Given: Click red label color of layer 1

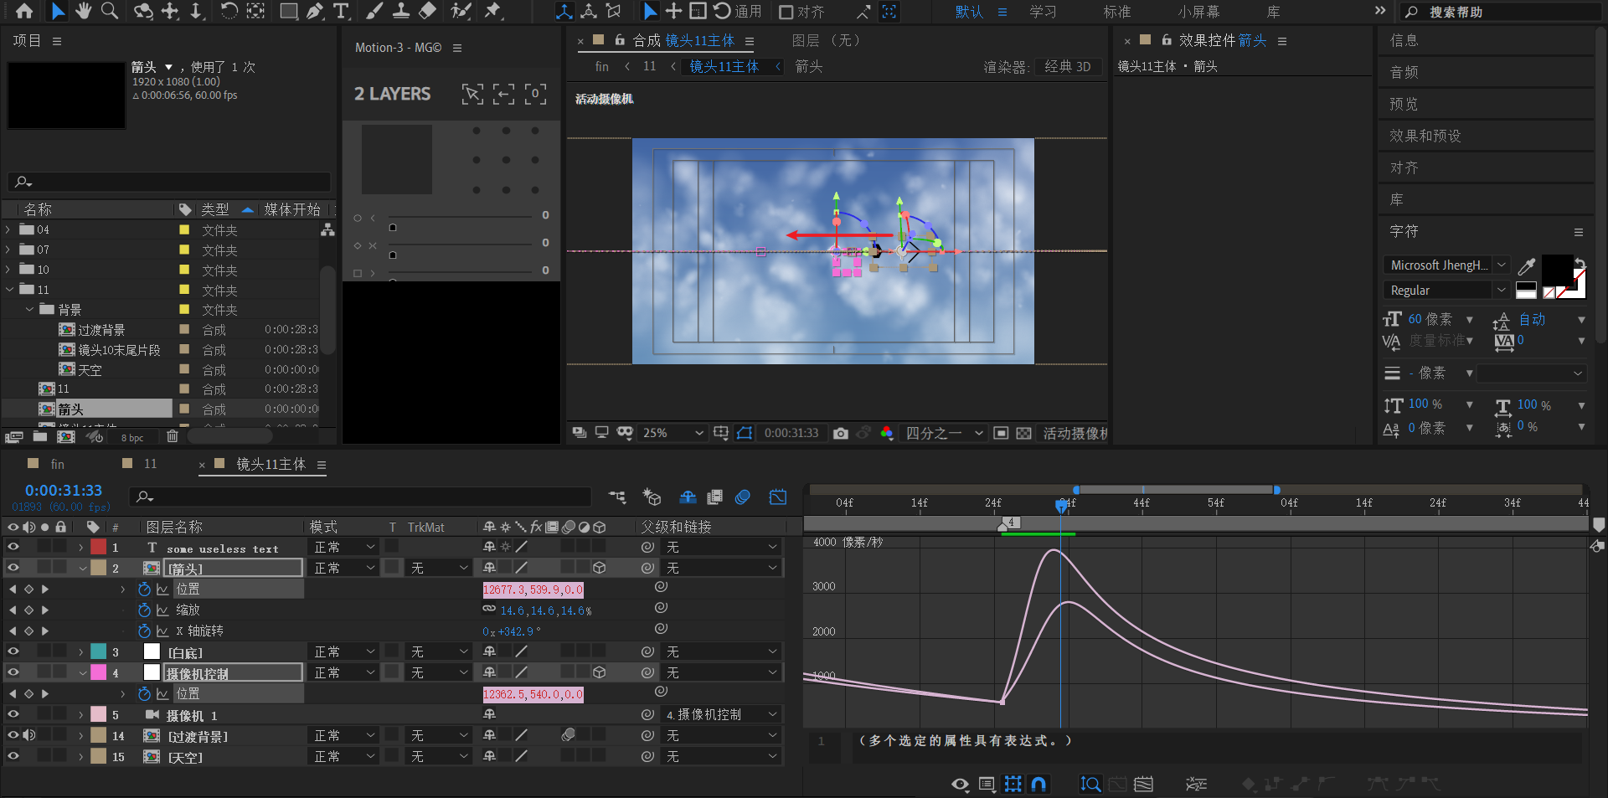Looking at the screenshot, I should 99,547.
